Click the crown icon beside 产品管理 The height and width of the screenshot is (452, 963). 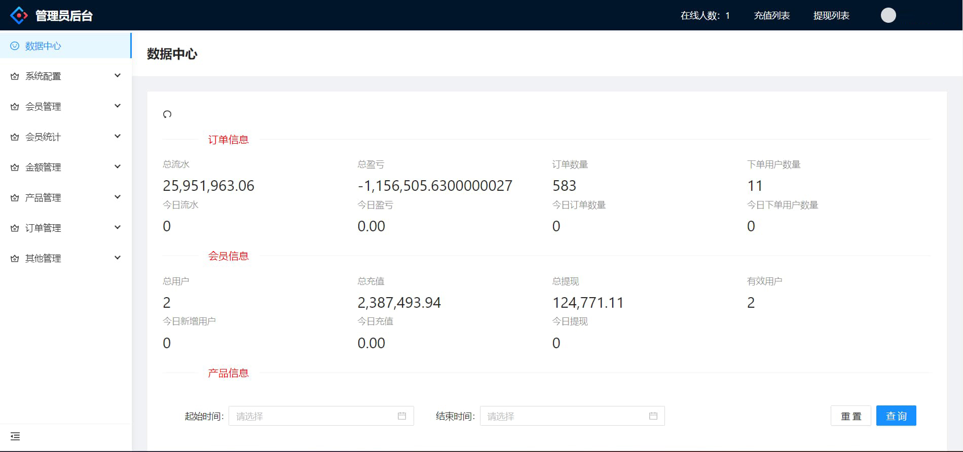pos(15,198)
